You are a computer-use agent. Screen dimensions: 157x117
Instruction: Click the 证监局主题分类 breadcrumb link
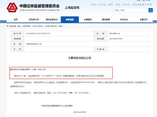coord(51,26)
